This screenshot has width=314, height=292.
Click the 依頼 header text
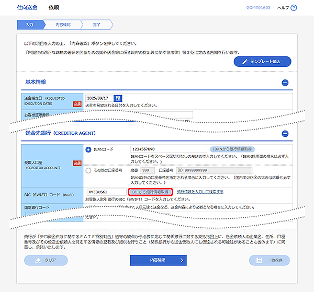54,8
